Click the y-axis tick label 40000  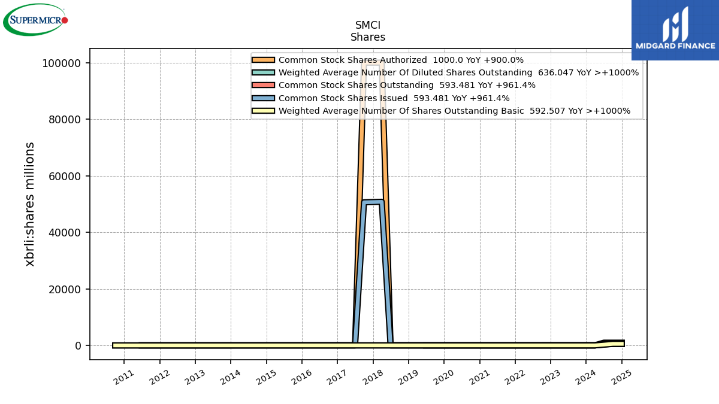(x=65, y=233)
